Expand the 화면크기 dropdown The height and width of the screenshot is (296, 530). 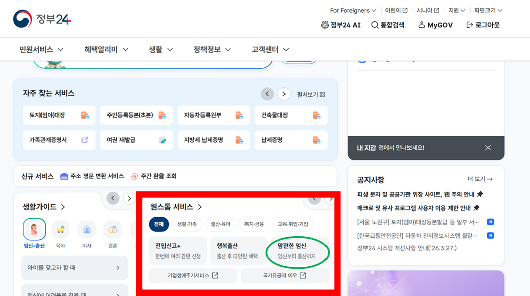point(488,10)
